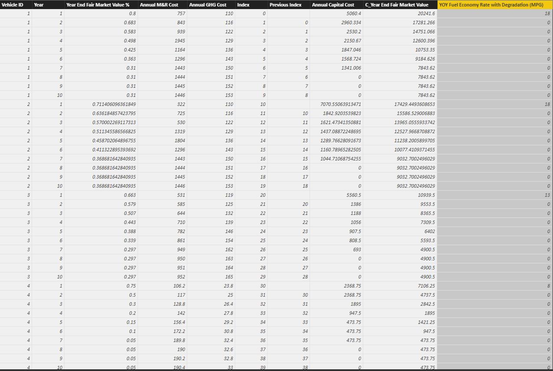Select the cell 0.570002269117313

(x=101, y=123)
